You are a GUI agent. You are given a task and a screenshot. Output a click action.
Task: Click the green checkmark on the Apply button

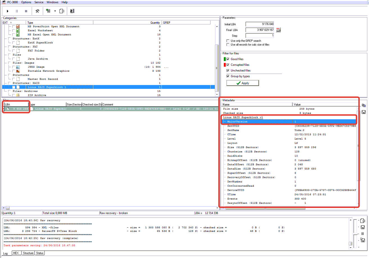pos(238,83)
